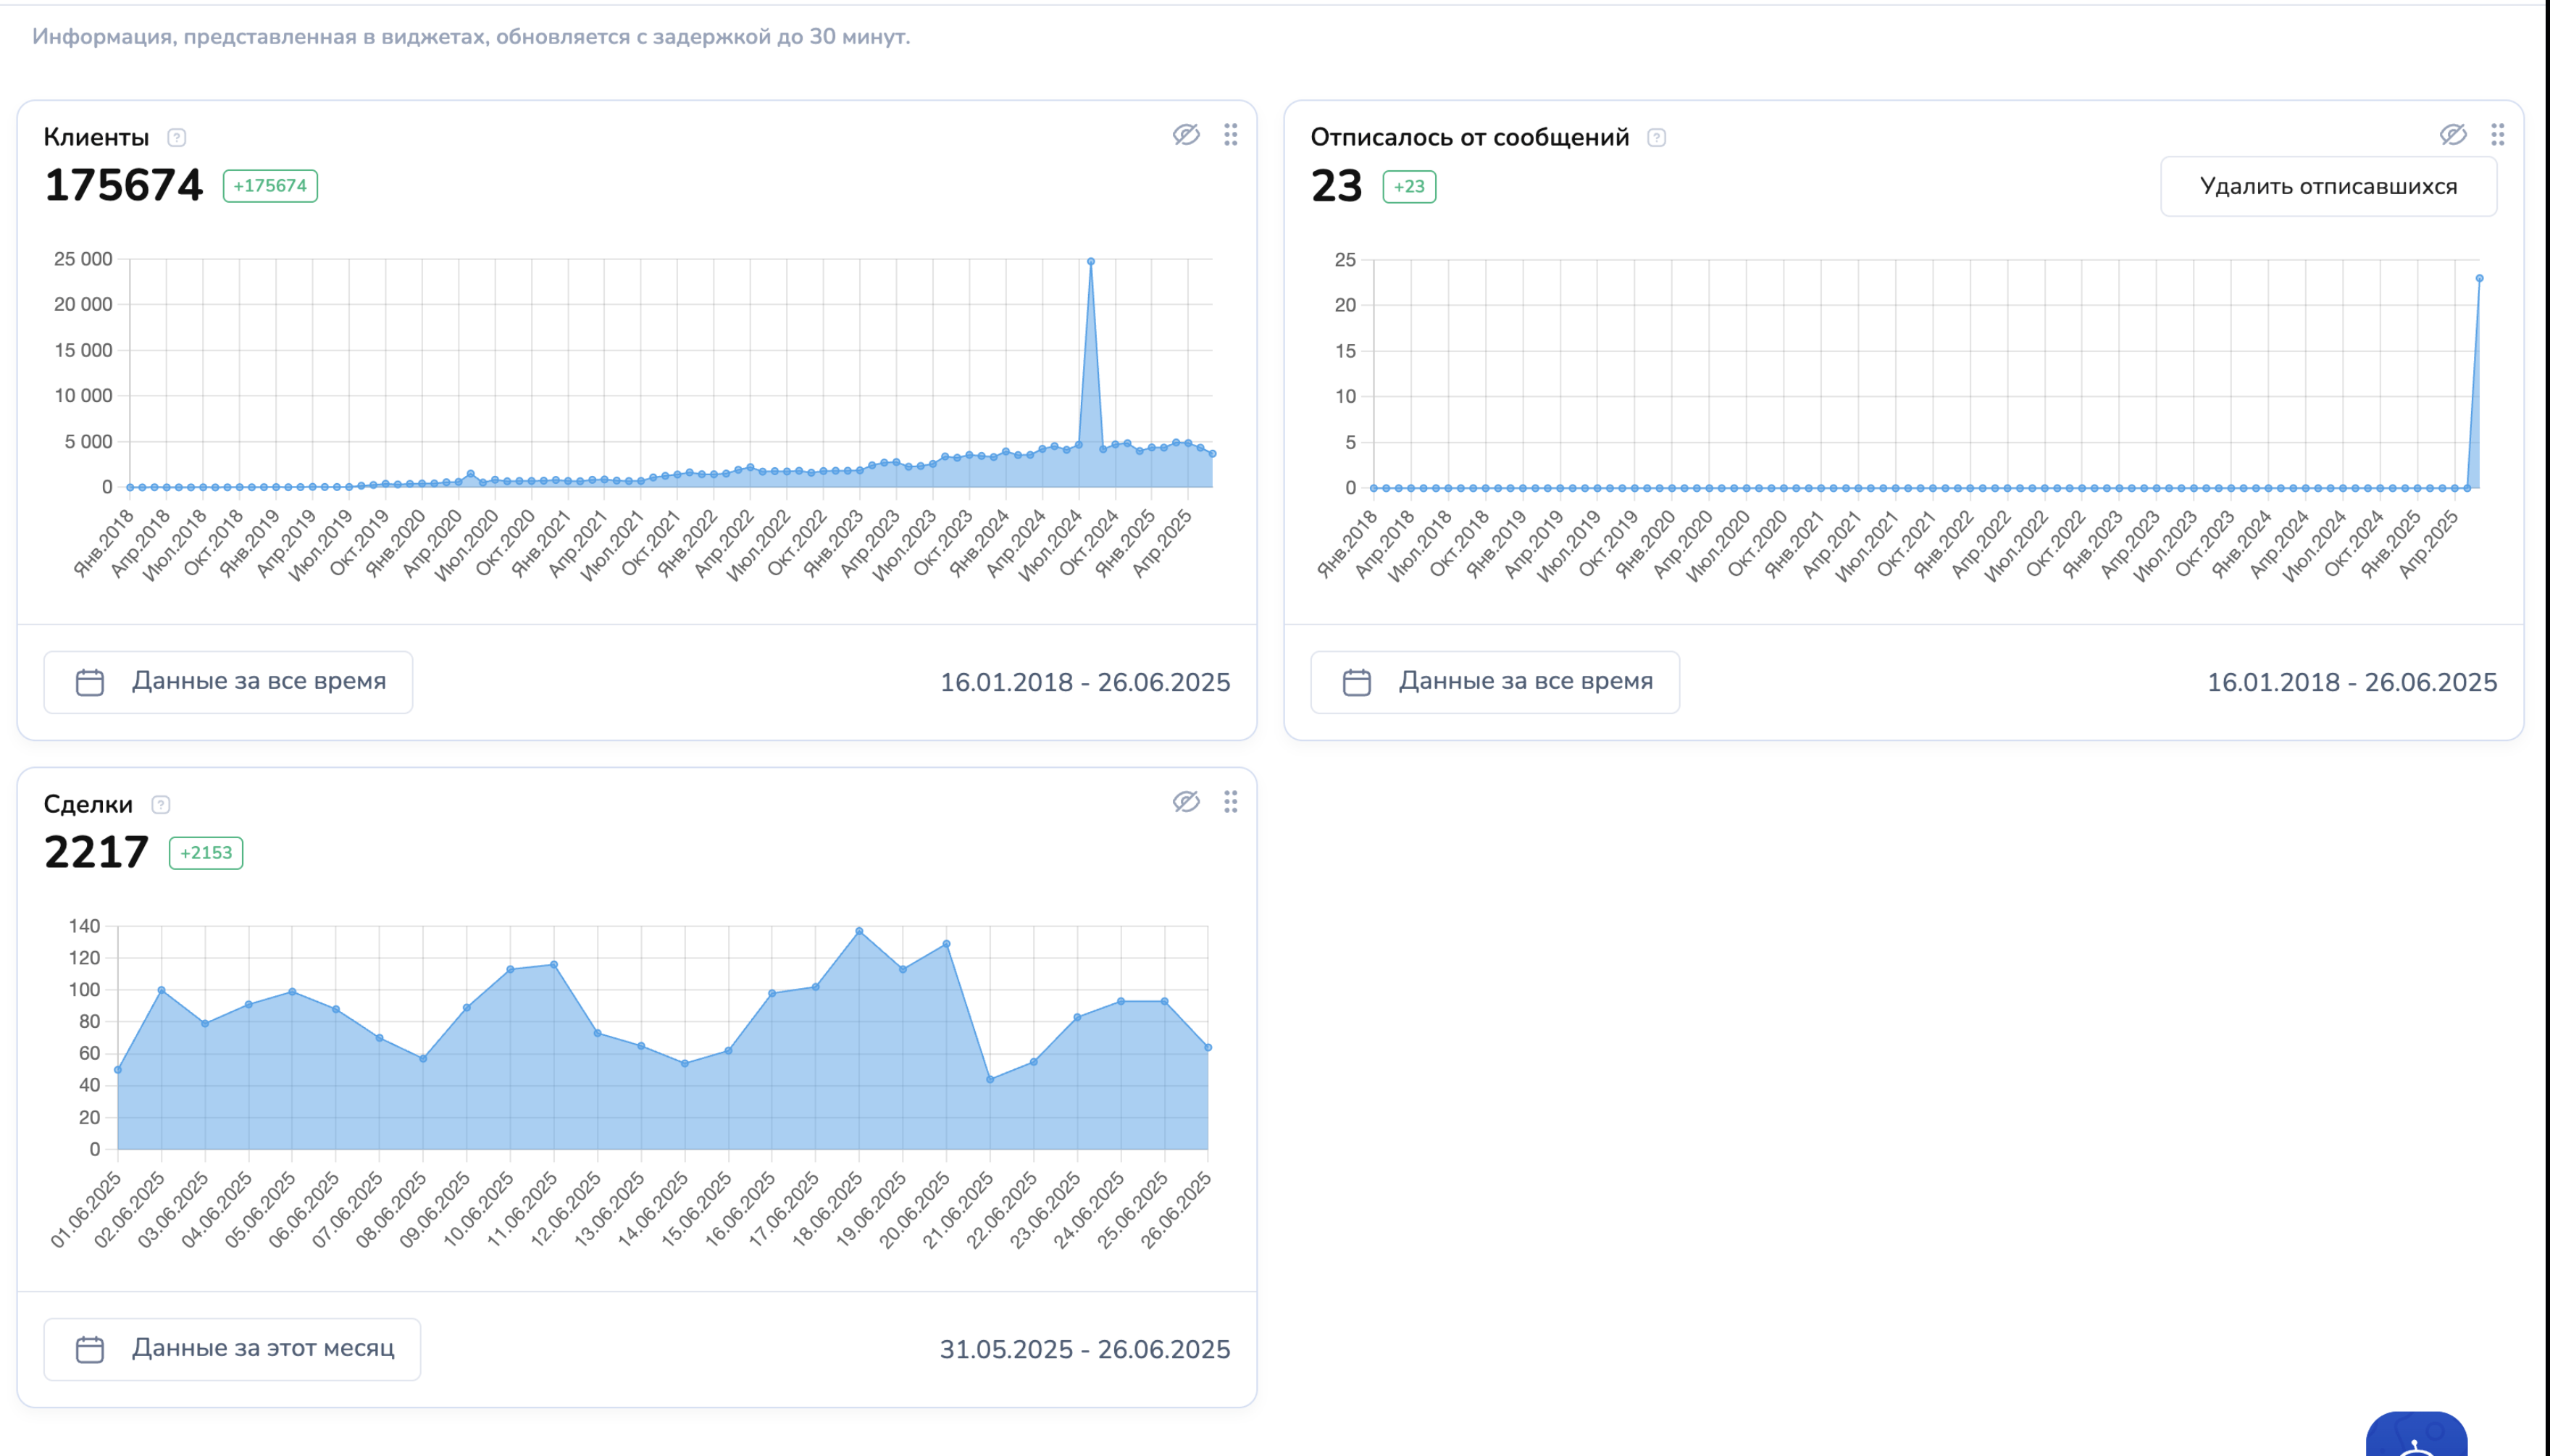The image size is (2550, 1456).
Task: Expand the Данные за этот месяц selector
Action: click(232, 1349)
